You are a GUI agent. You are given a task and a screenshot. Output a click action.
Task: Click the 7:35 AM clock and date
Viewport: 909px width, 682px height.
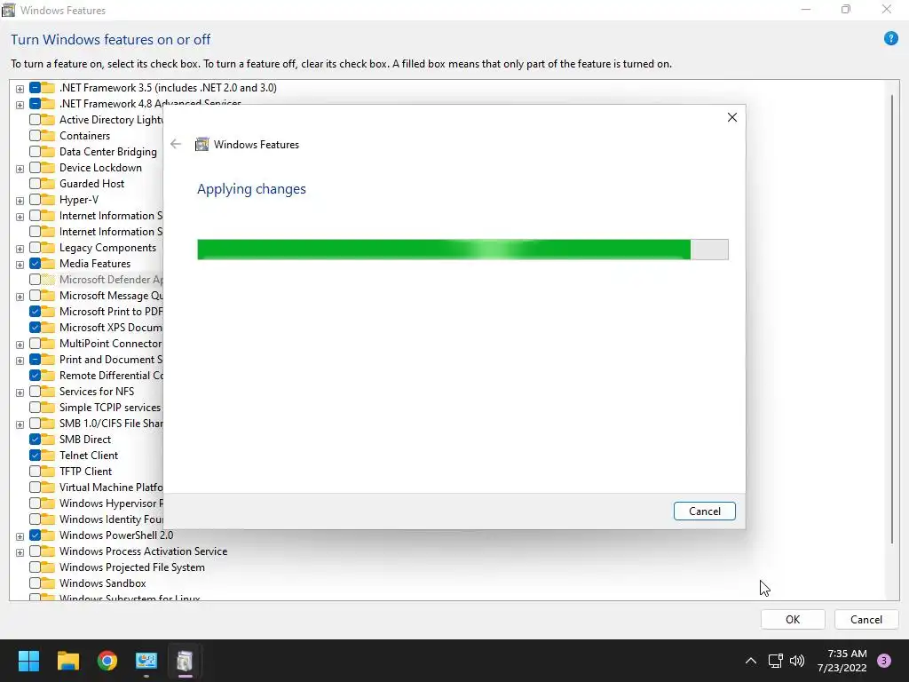pyautogui.click(x=842, y=661)
